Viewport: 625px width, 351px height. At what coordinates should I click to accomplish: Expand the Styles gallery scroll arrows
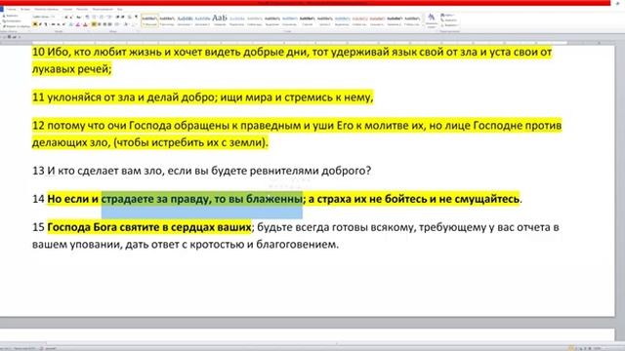tap(424, 20)
